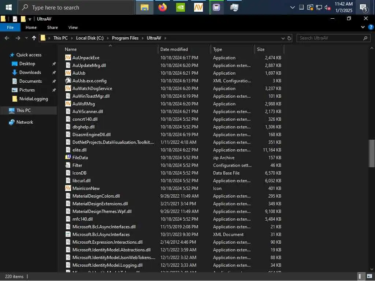Open Documents in the navigation pane

pyautogui.click(x=30, y=81)
